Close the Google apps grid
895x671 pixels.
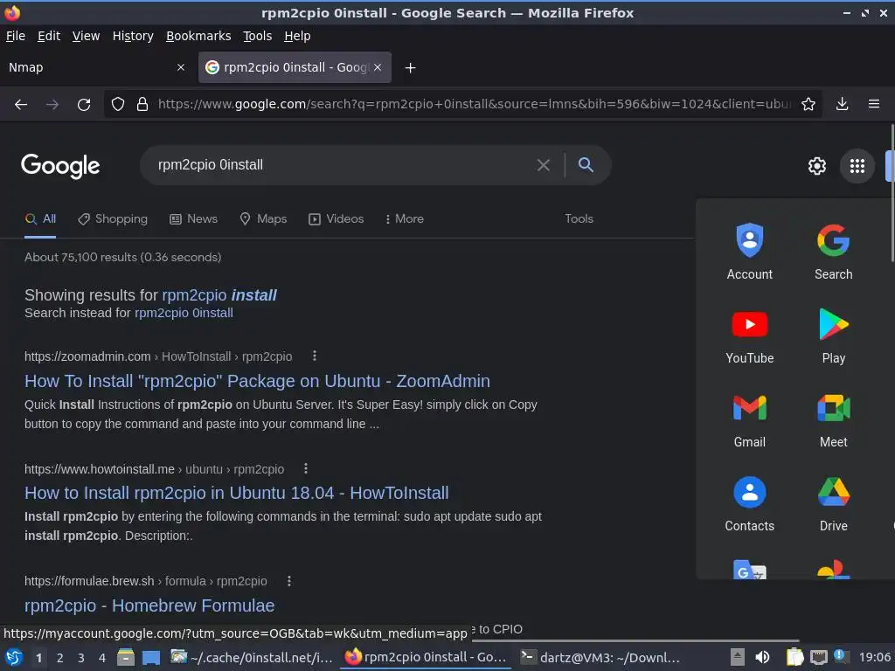pos(857,166)
